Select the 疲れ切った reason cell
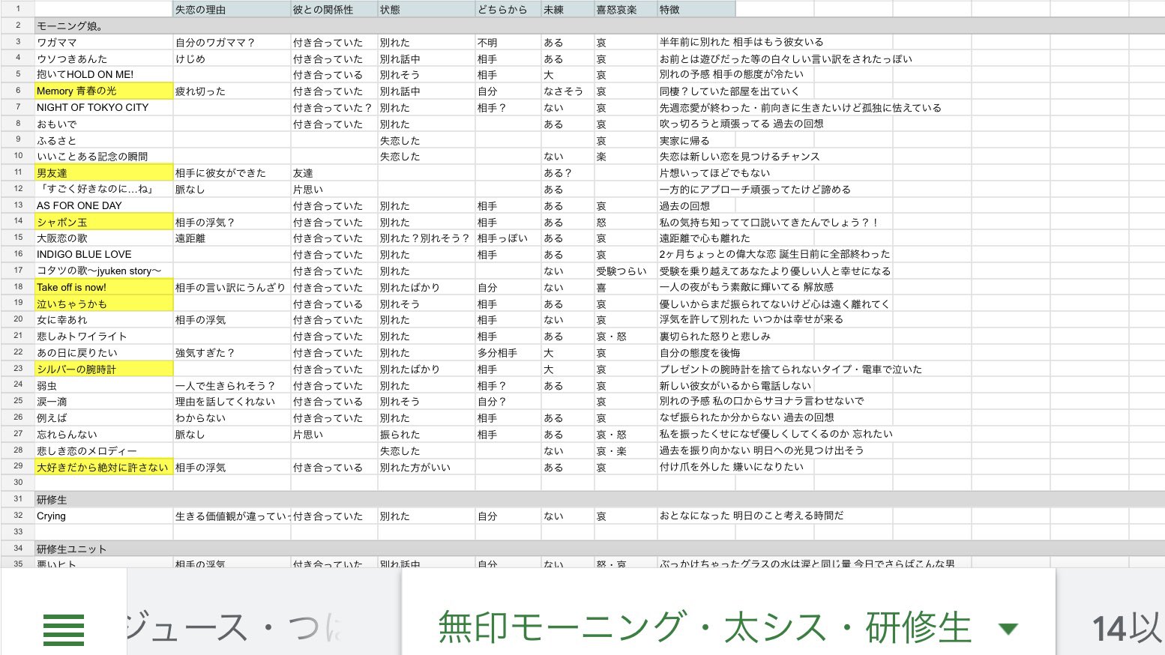The height and width of the screenshot is (655, 1165). [x=232, y=91]
